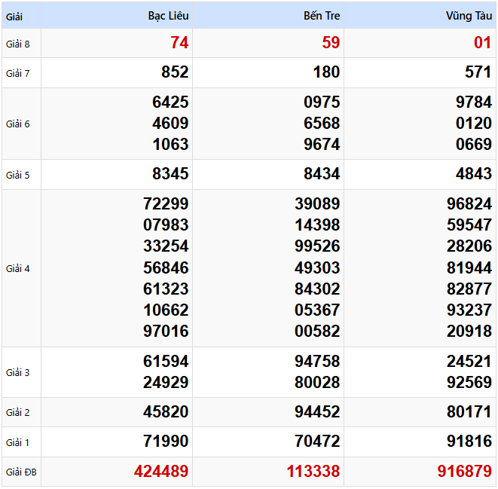Click Bến Tre special prize number 113338

[x=313, y=472]
